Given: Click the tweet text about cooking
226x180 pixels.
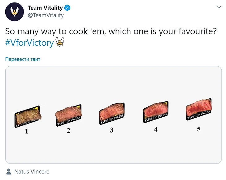Looking at the screenshot, I should (111, 31).
